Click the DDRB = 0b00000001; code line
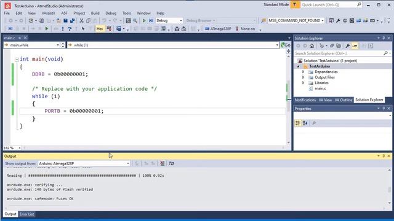 60,74
